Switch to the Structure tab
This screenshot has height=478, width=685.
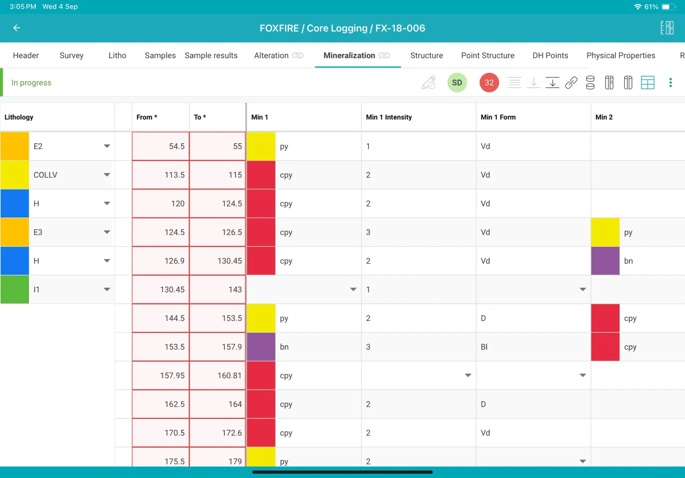click(x=426, y=55)
